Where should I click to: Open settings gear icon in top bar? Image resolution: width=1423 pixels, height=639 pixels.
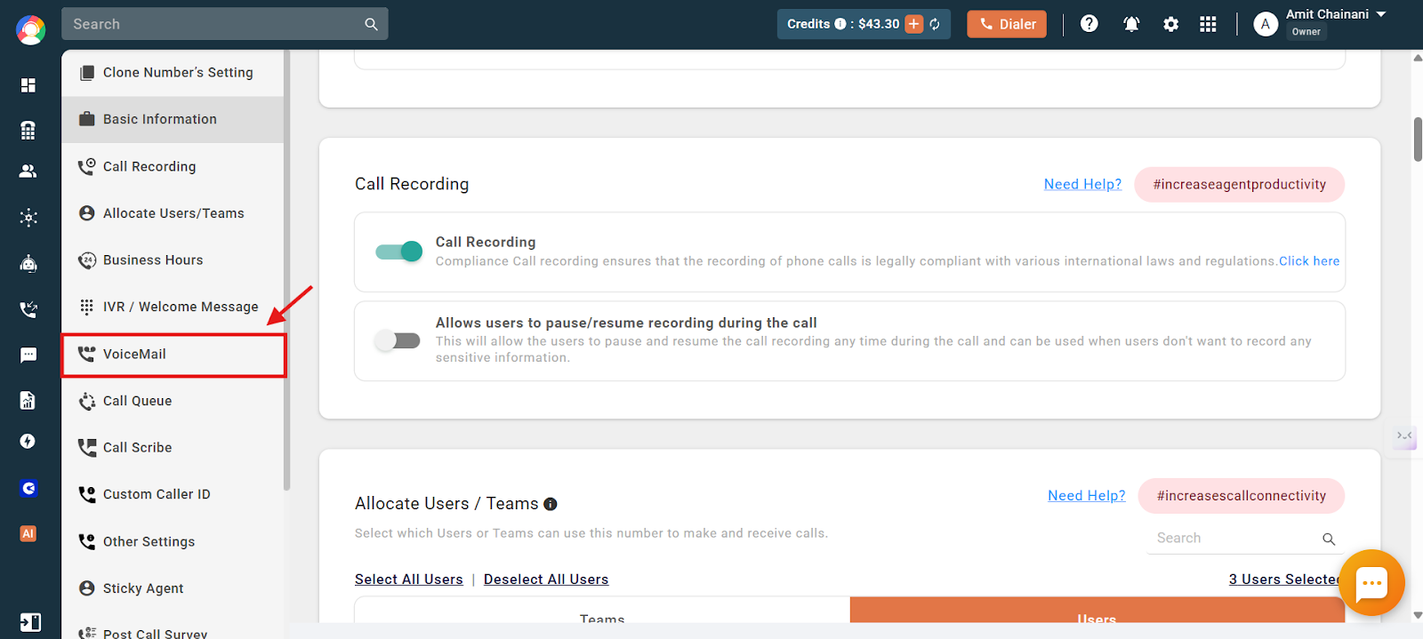(x=1170, y=24)
